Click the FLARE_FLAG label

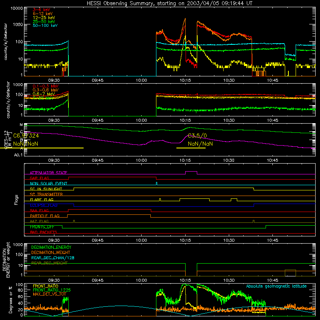tap(42, 200)
